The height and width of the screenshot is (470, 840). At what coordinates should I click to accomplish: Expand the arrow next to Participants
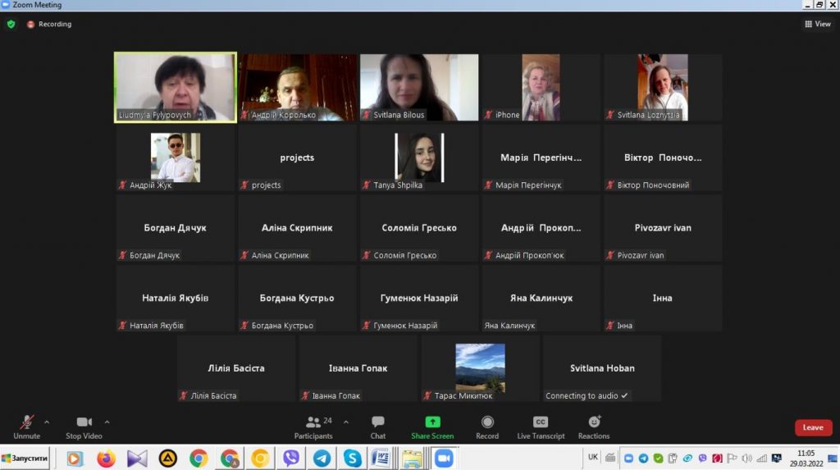(x=345, y=422)
